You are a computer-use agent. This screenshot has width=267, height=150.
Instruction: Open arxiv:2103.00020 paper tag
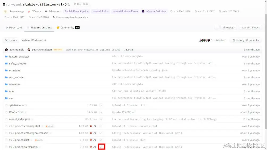pyautogui.click(x=229, y=11)
